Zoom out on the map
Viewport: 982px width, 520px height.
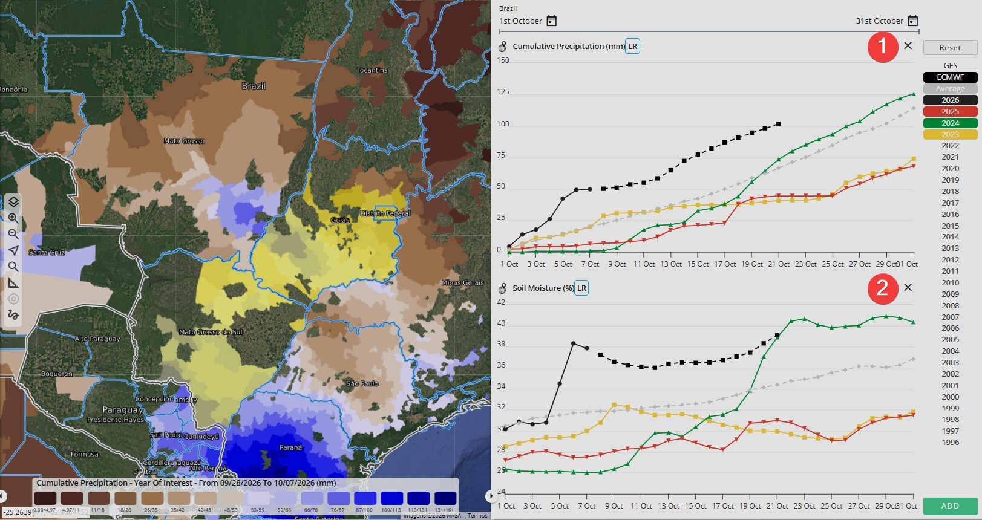pos(13,234)
